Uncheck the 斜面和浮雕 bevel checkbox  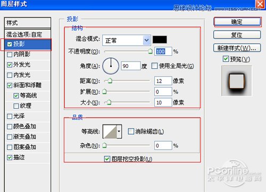tap(10, 85)
